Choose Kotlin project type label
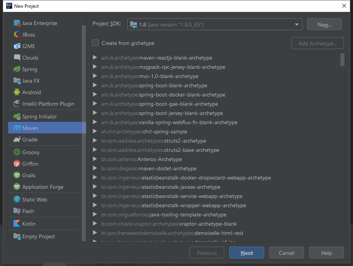 click(29, 224)
